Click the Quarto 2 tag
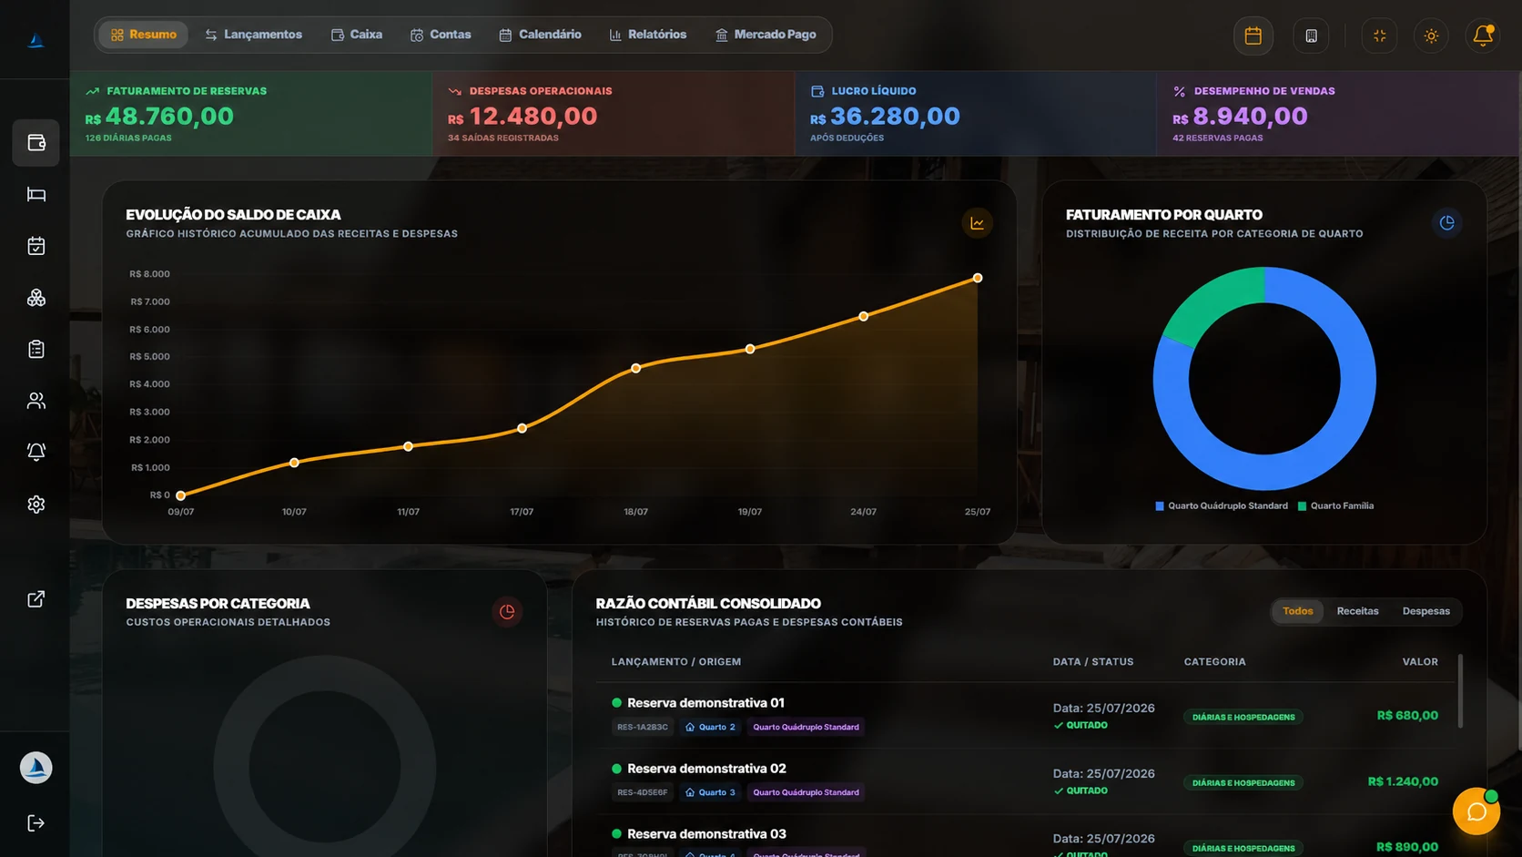 [710, 727]
